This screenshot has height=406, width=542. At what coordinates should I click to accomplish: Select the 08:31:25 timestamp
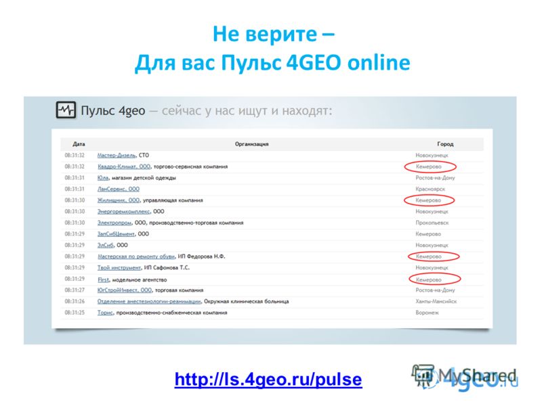[x=75, y=313]
